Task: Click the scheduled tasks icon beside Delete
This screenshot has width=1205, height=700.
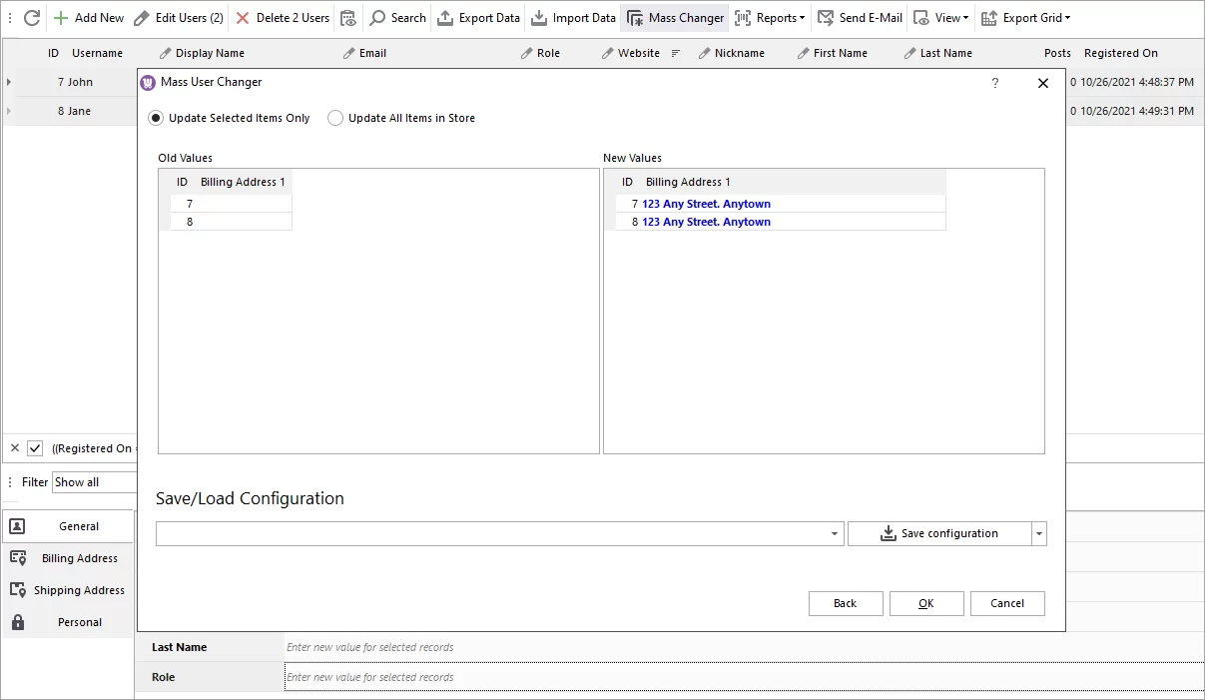Action: click(347, 17)
